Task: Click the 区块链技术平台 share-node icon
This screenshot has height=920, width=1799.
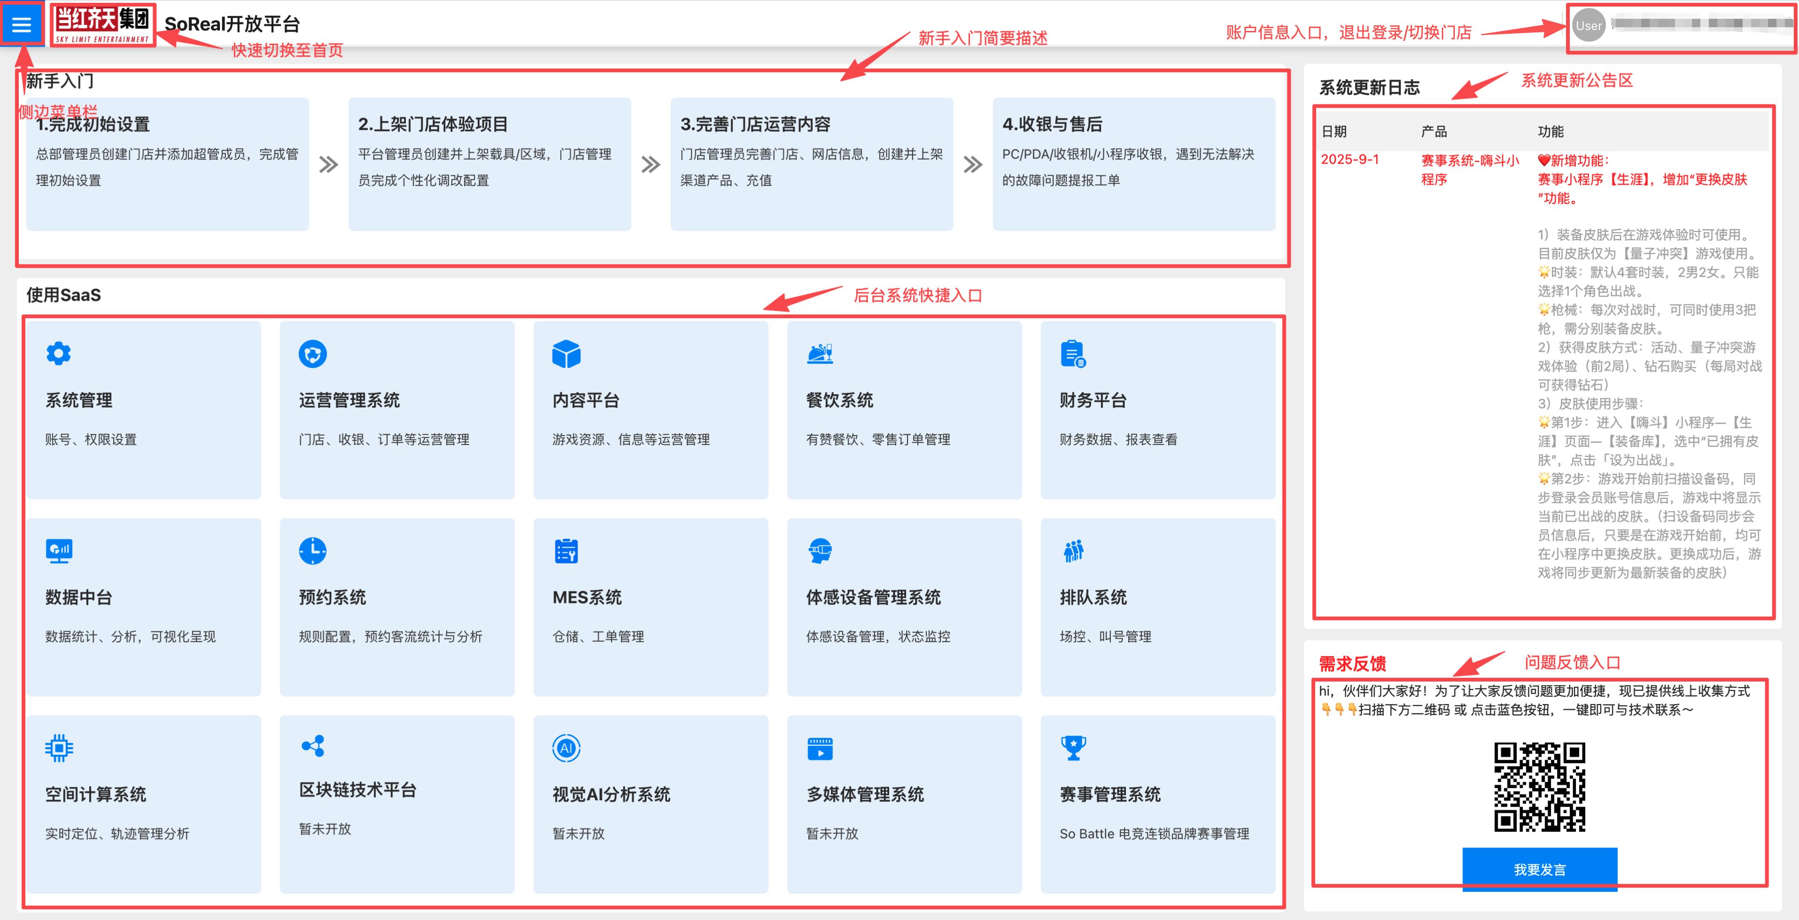Action: tap(312, 745)
